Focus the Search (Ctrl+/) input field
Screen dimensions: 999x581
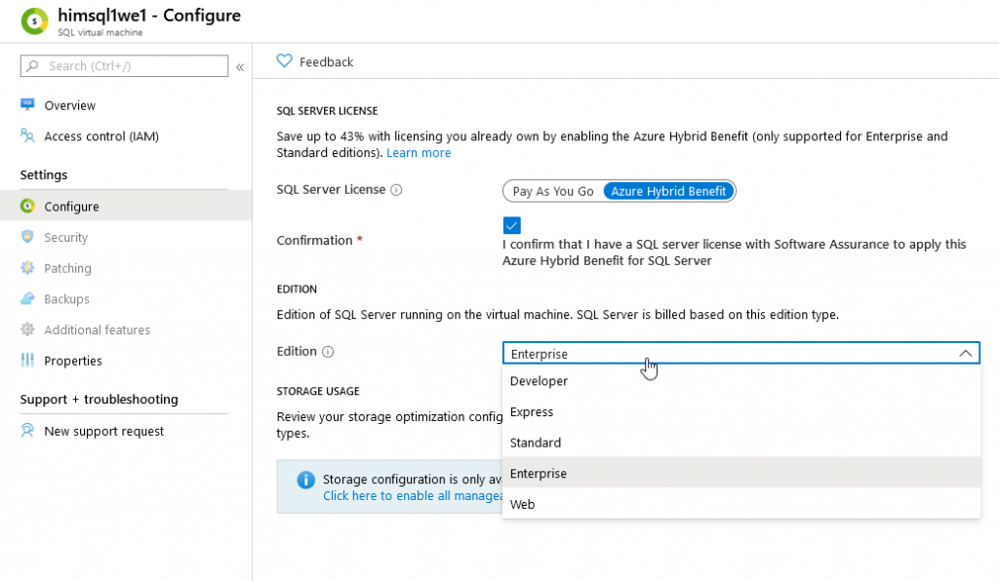[124, 65]
